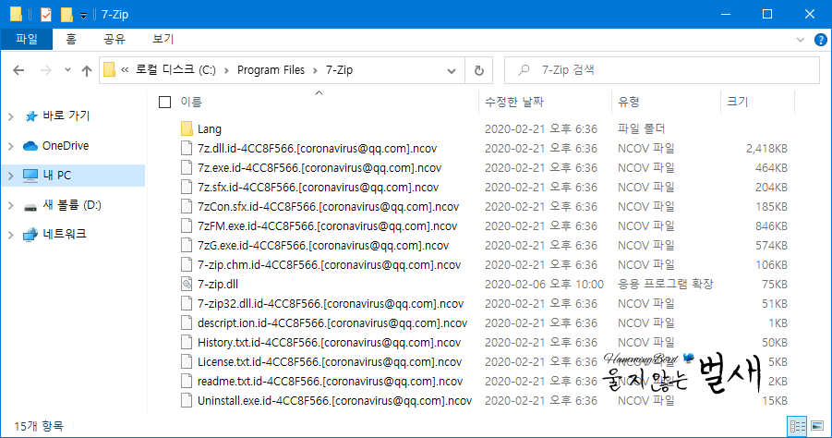The image size is (832, 438).
Task: Switch to details view layout icon
Action: point(798,426)
